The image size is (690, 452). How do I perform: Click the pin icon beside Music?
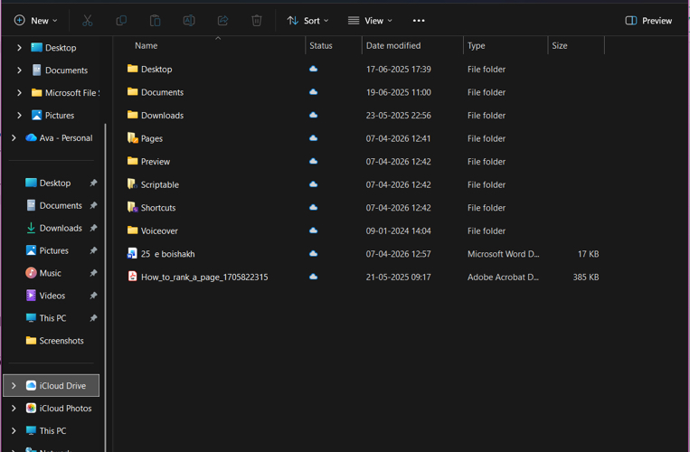pyautogui.click(x=93, y=273)
